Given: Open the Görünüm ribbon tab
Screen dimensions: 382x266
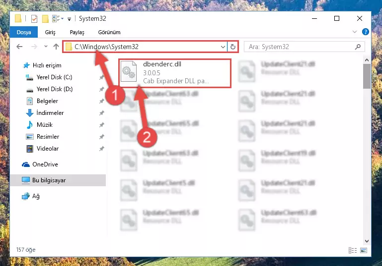Looking at the screenshot, I should (109, 32).
